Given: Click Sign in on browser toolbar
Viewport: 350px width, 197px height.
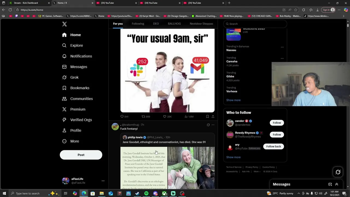Looking at the screenshot, I should [328, 10].
